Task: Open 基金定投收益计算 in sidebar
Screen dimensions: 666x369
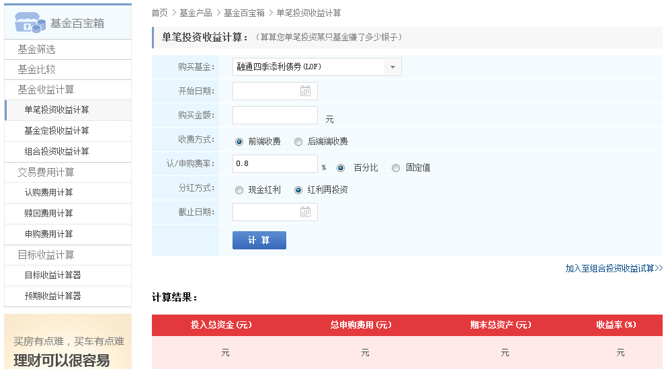Action: [x=56, y=130]
